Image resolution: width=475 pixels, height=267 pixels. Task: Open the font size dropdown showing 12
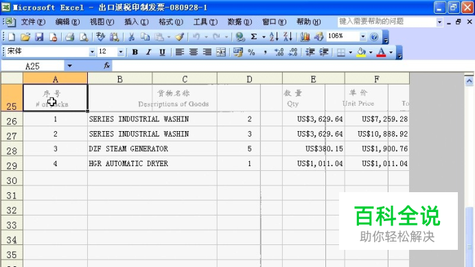click(121, 52)
